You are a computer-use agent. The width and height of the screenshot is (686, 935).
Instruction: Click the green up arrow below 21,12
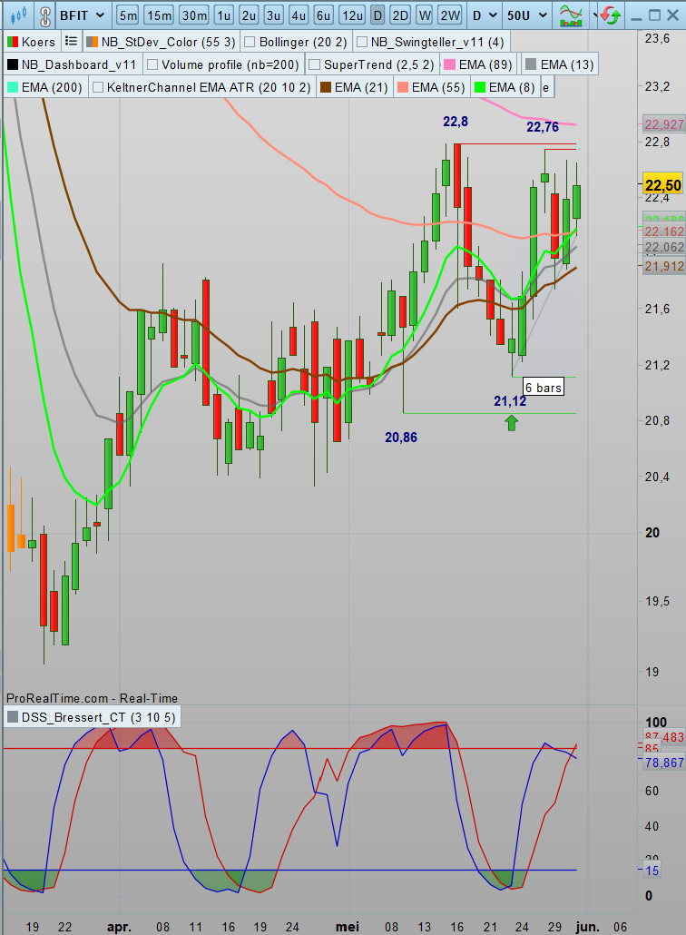point(512,422)
